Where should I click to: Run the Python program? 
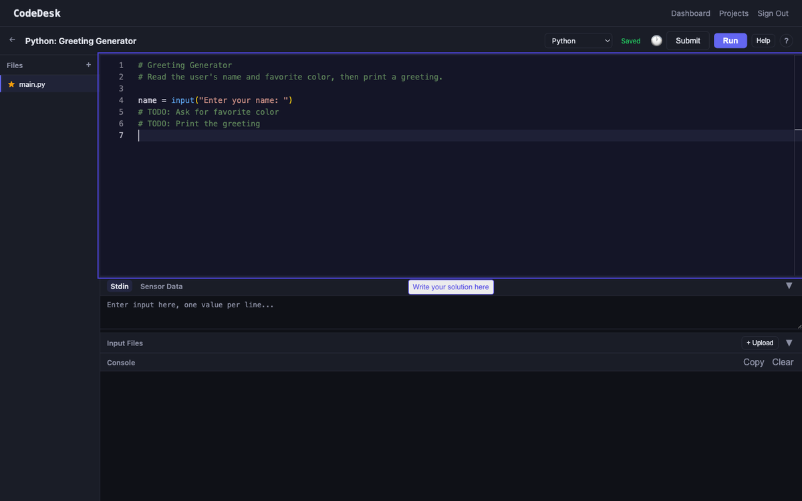(x=730, y=40)
